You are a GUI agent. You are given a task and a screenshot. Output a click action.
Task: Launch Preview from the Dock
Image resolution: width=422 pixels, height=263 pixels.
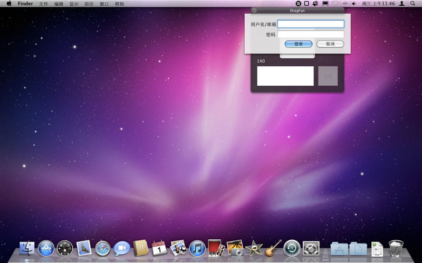click(178, 248)
